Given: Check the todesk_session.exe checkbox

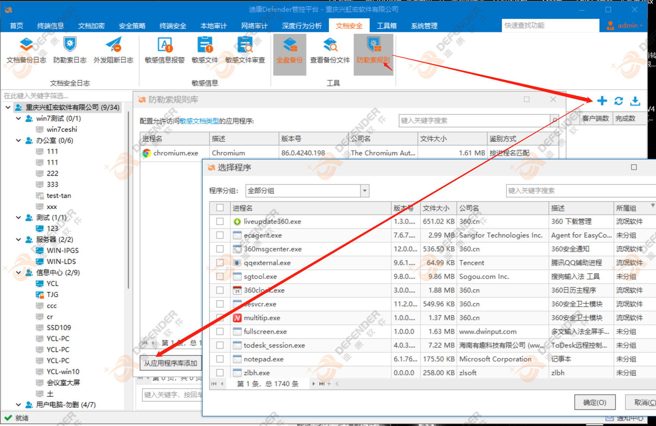Looking at the screenshot, I should (220, 345).
